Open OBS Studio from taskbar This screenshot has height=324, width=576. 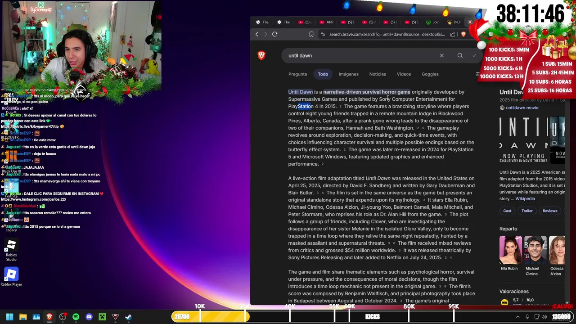click(63, 317)
